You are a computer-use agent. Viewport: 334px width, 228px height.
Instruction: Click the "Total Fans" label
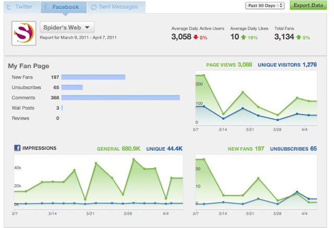[284, 29]
